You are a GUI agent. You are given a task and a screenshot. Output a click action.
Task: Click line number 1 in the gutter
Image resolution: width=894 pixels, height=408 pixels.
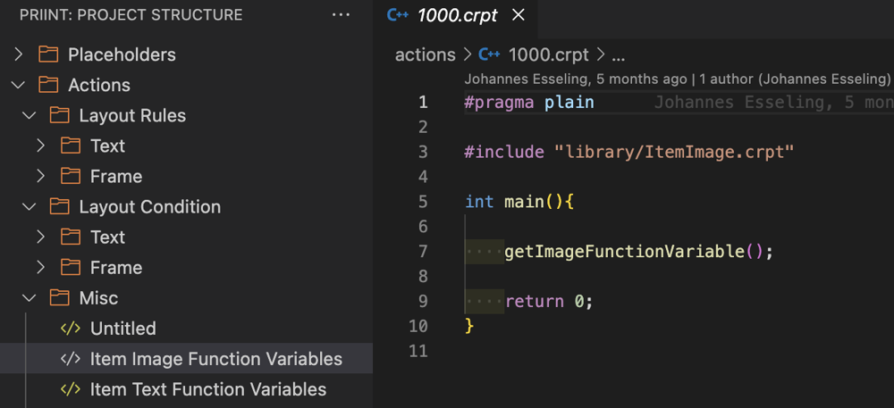coord(423,103)
